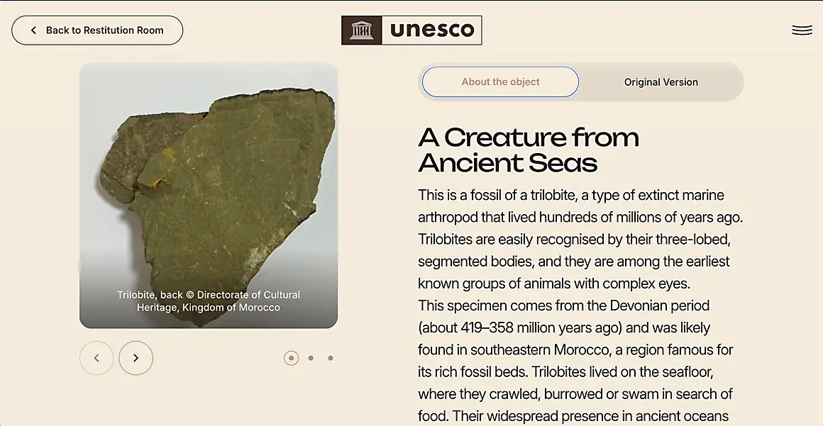This screenshot has width=823, height=426.
Task: Show the previous trilobite image
Action: 96,358
